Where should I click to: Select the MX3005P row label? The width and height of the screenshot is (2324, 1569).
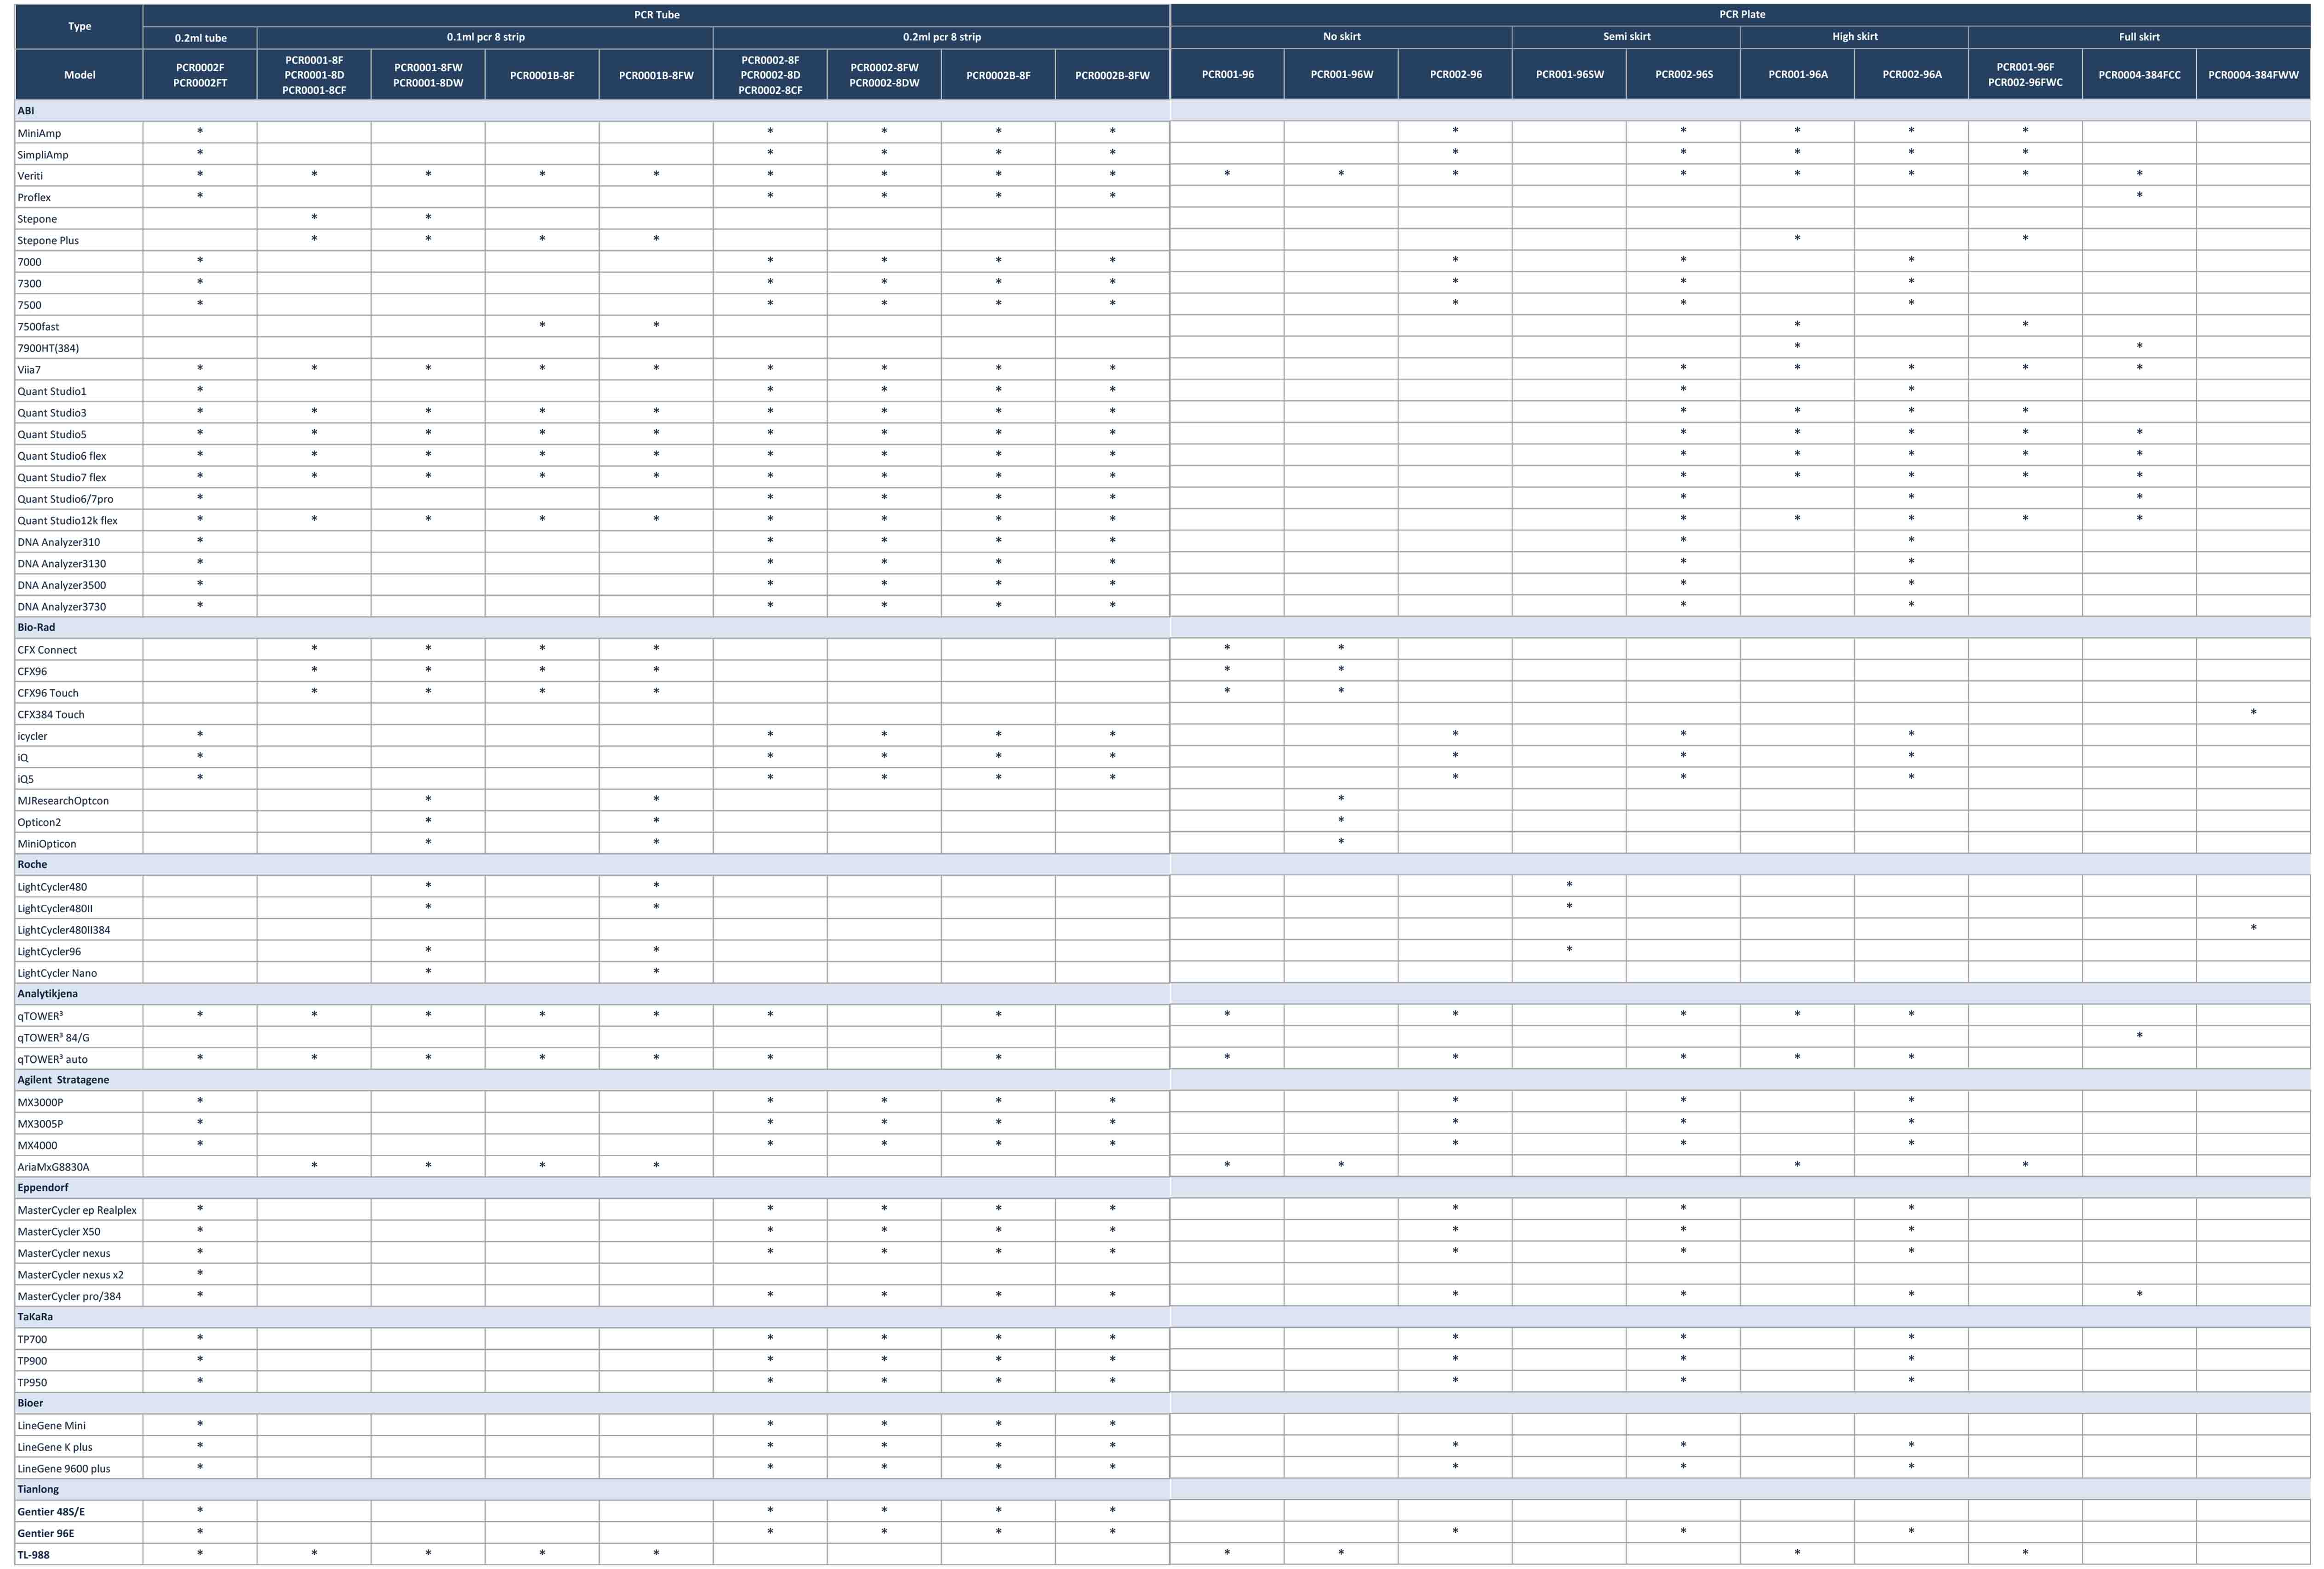(40, 1124)
